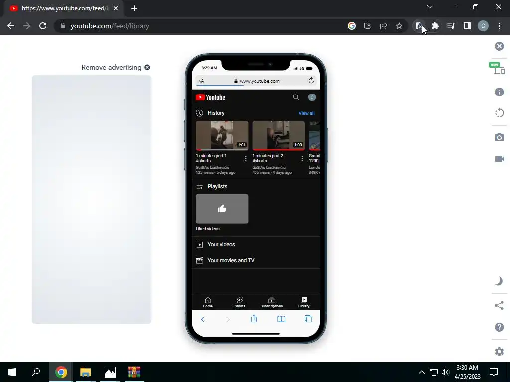Open the Safari tabs icon in phone
510x382 pixels.
(x=308, y=319)
